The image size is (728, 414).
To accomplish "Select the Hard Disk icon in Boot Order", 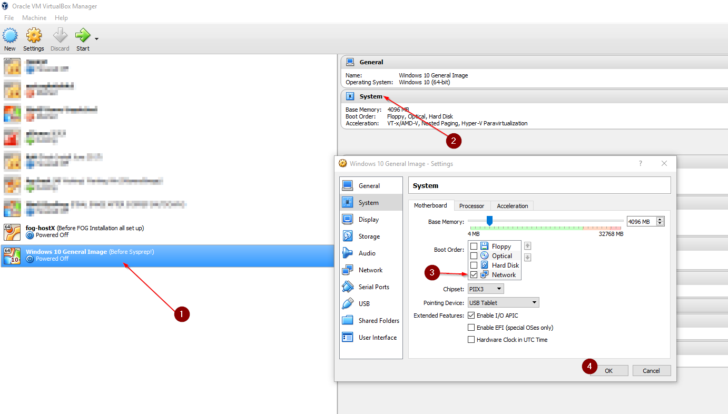I will [485, 265].
